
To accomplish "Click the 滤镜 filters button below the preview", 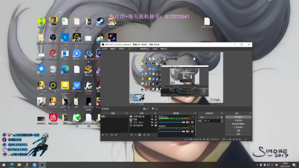I will (155, 109).
